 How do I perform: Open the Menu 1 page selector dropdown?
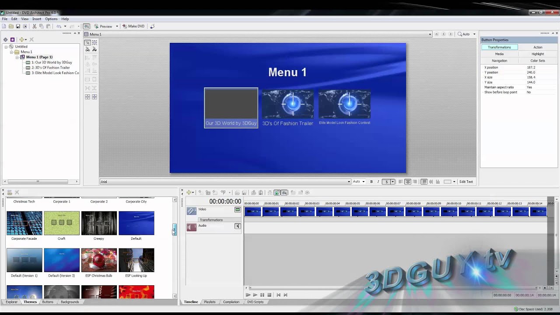pos(430,34)
